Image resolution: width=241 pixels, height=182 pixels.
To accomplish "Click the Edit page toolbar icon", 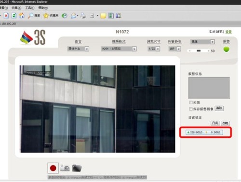I will 92,16.
